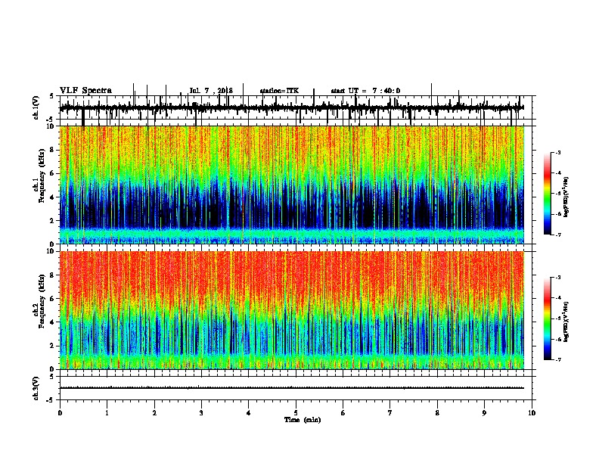Click the "-3" label on ch.1 colorbar
The width and height of the screenshot is (599, 463).
[557, 152]
